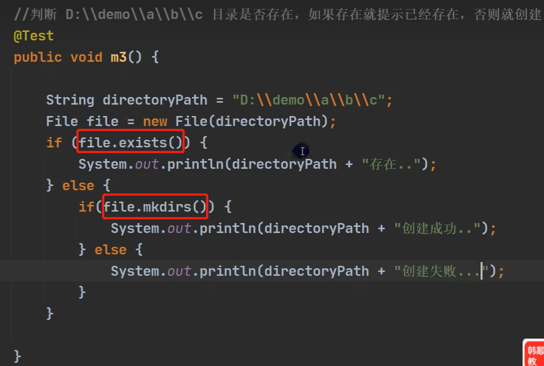Click the file variable name in the File declaration
The width and height of the screenshot is (544, 366).
point(102,122)
